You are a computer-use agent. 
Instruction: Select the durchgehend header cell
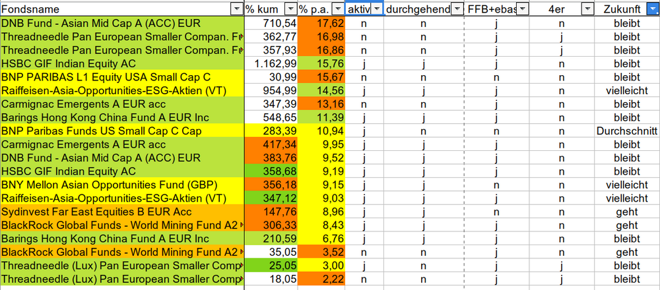[424, 9]
